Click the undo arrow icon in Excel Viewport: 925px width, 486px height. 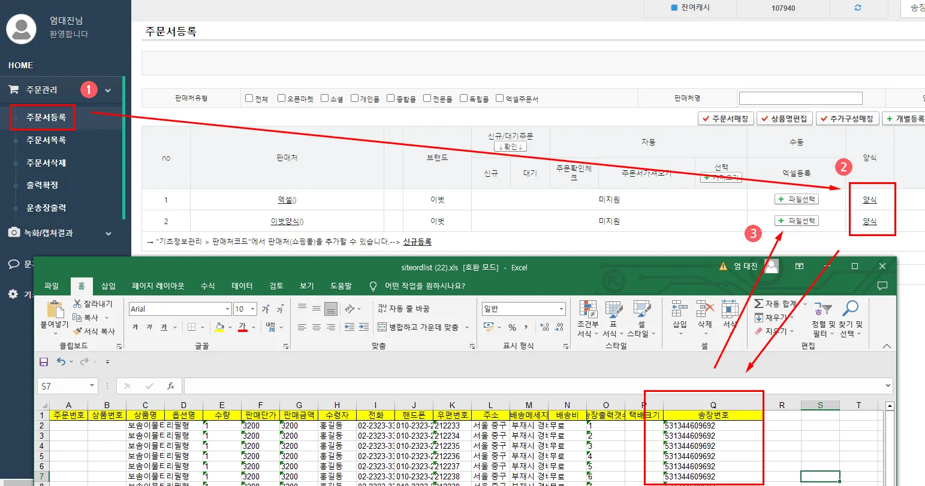[x=61, y=361]
